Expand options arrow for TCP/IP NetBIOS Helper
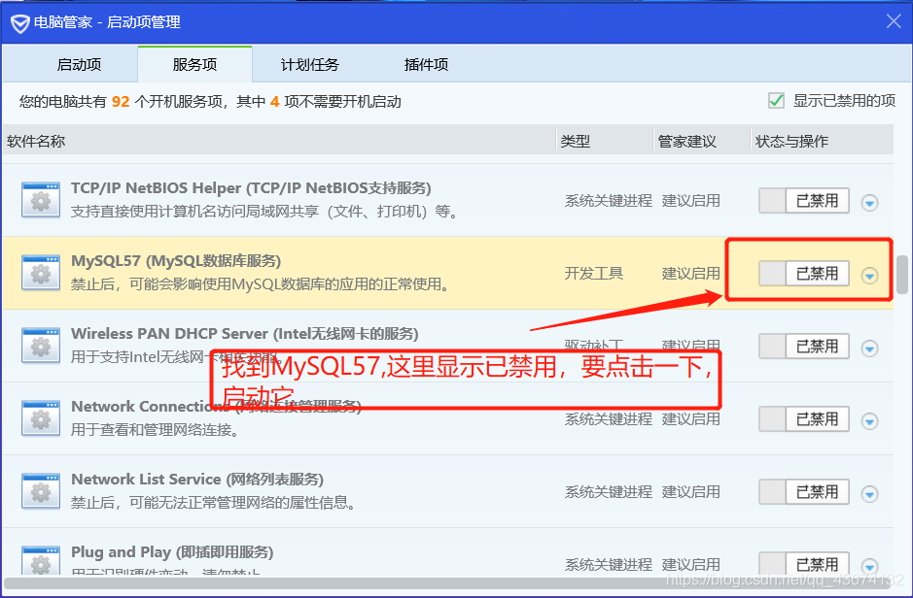This screenshot has width=913, height=598. pyautogui.click(x=870, y=203)
